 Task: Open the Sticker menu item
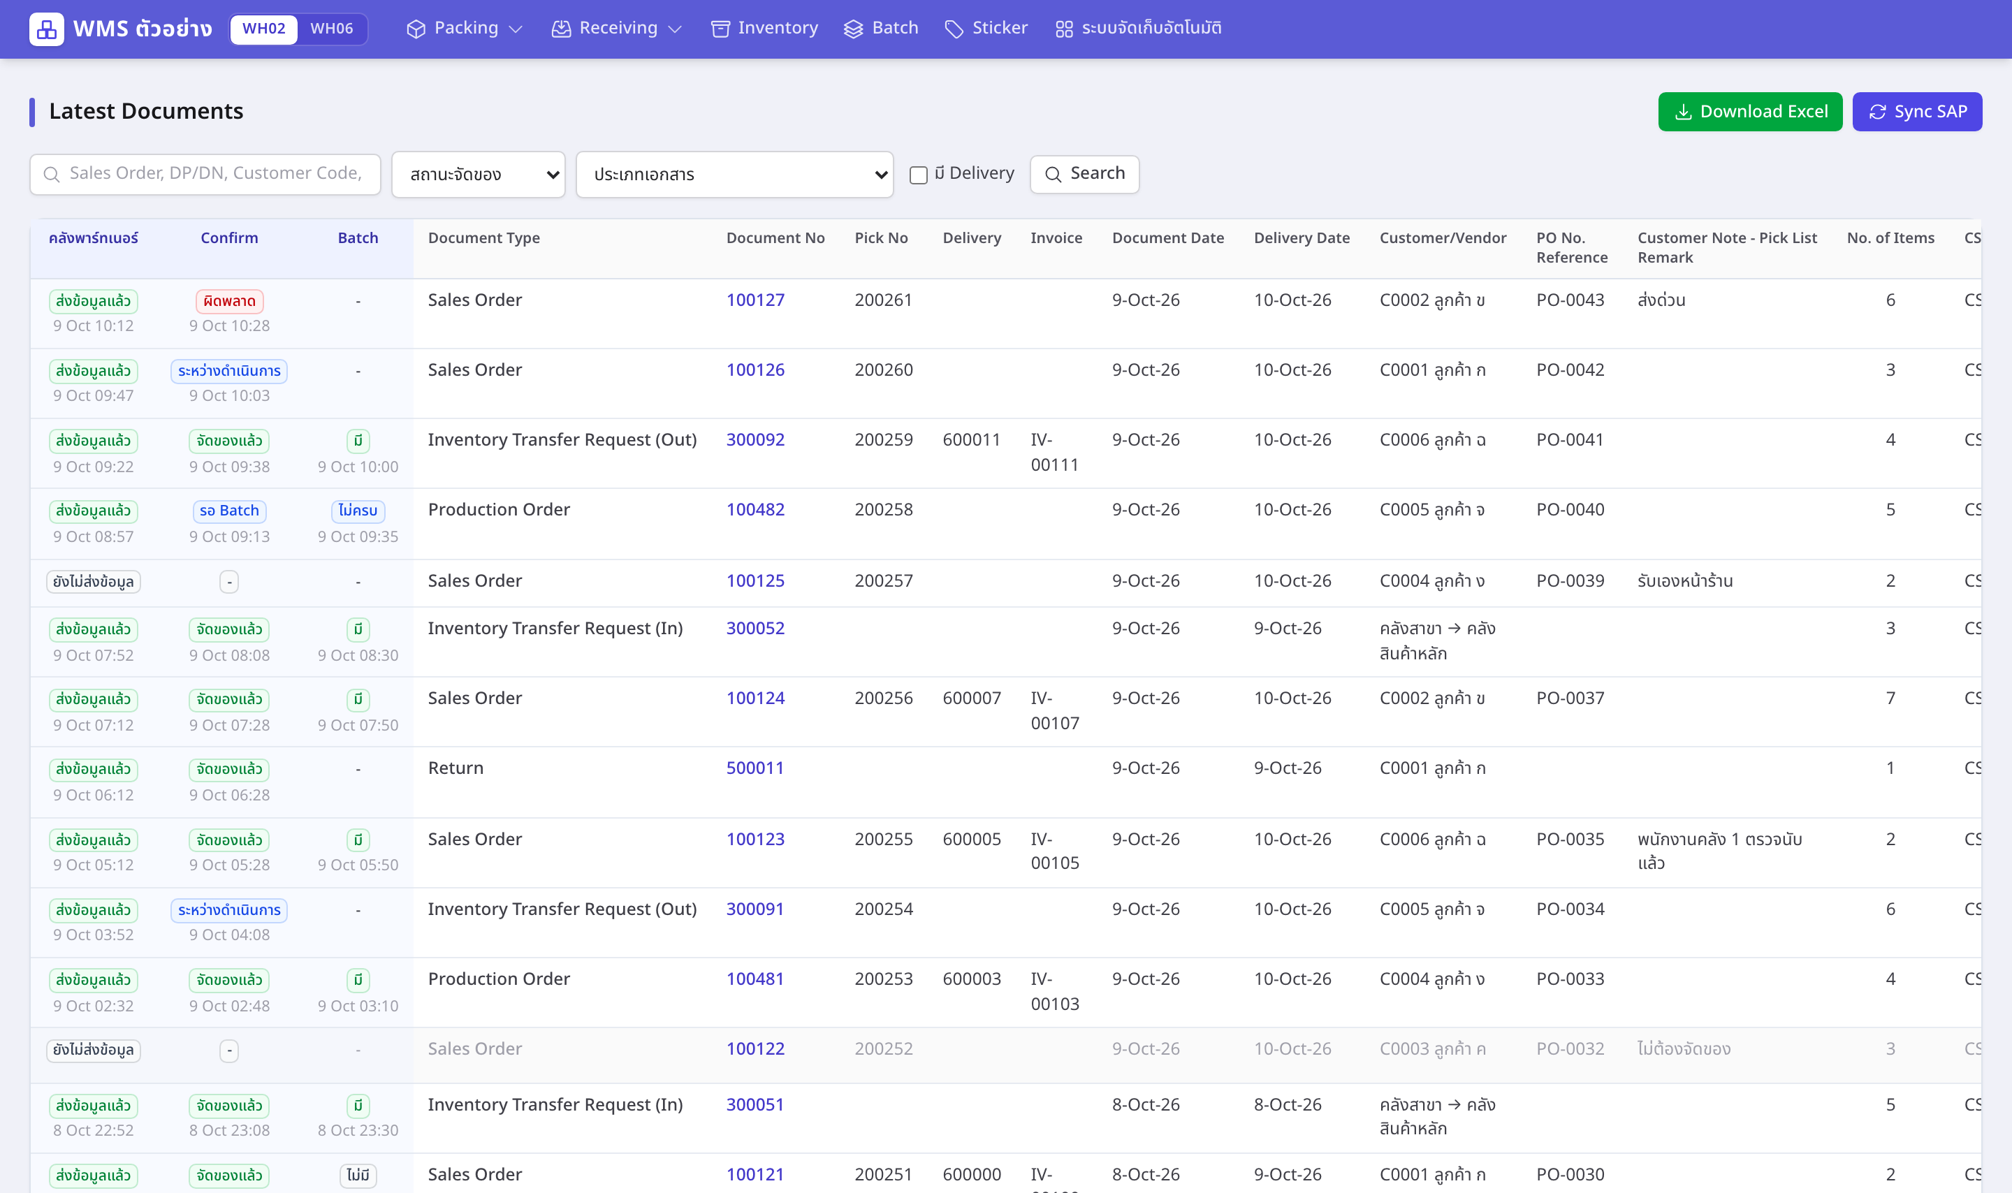coord(986,29)
